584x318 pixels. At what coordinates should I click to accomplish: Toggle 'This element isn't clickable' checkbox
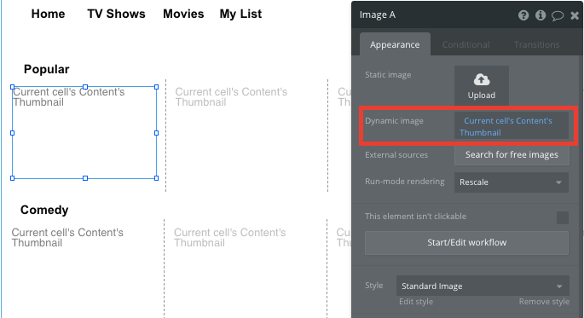pos(563,217)
